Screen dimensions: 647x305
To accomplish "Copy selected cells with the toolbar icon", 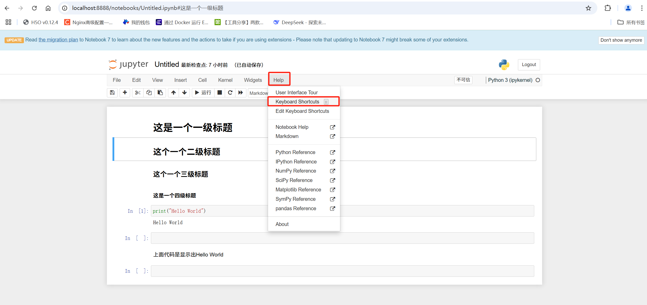I will tap(149, 93).
